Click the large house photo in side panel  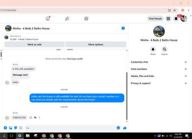159,31
